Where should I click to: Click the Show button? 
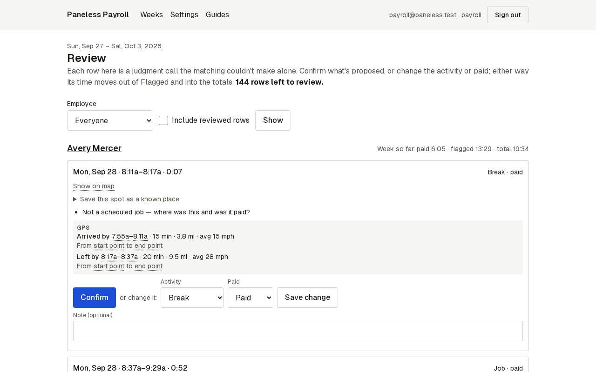273,120
